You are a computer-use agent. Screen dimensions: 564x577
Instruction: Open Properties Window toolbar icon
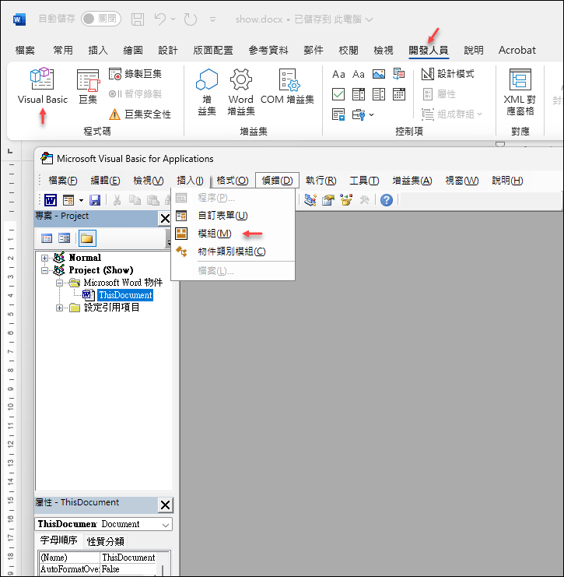(x=328, y=200)
